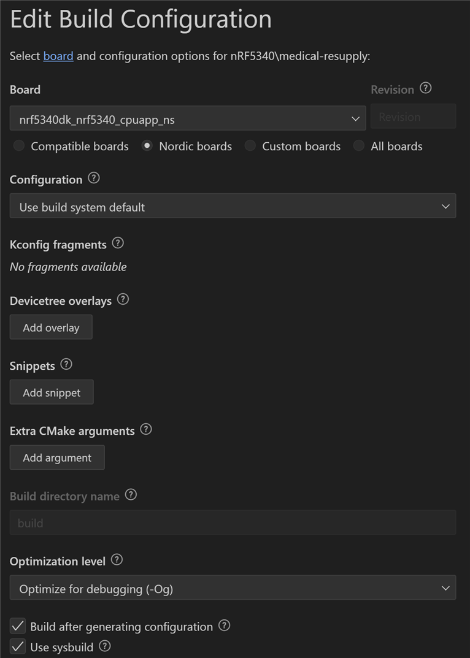Select Custom boards radio option
The image size is (470, 658).
[250, 145]
